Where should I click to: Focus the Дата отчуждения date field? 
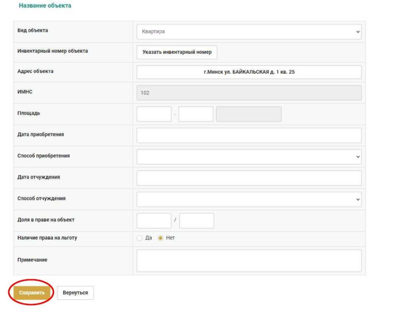(249, 178)
